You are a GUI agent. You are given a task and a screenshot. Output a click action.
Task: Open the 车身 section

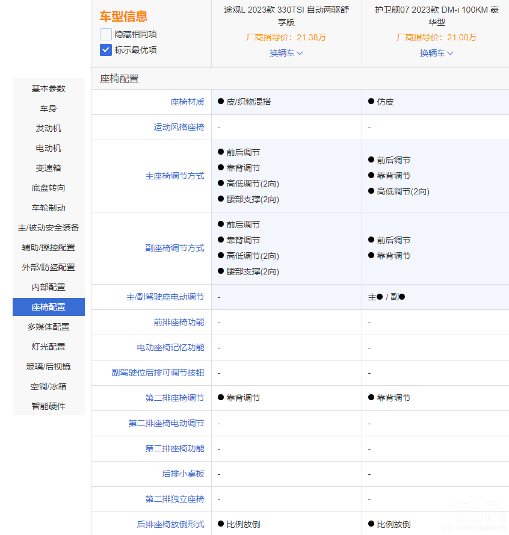tap(48, 108)
